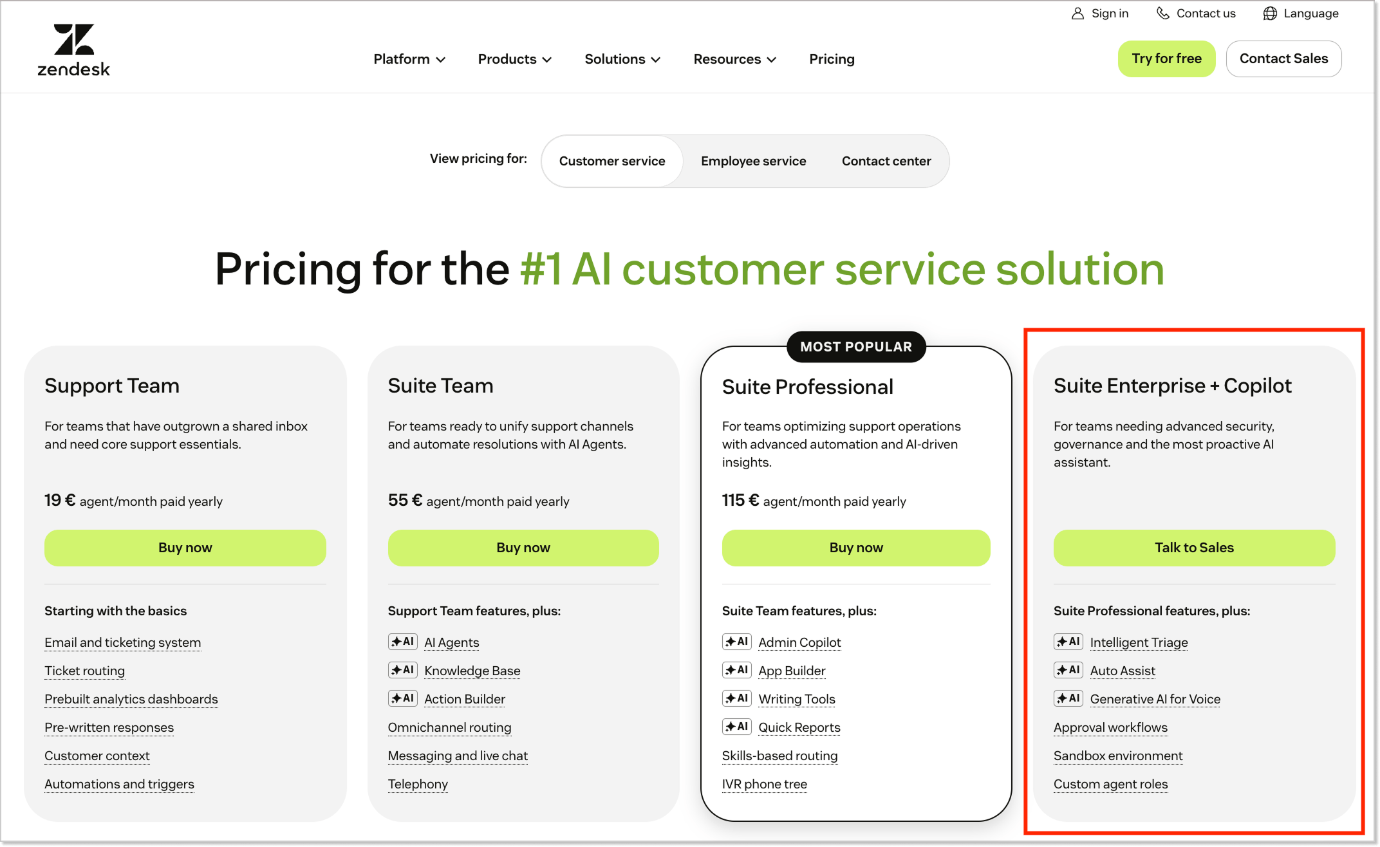
Task: Open the Quick Reports feature link
Action: [799, 727]
